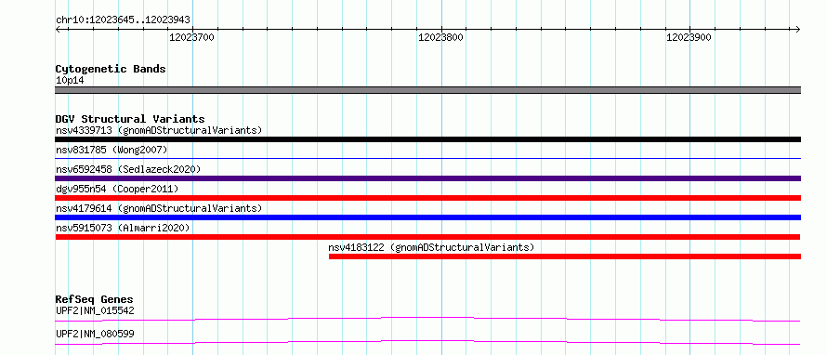Click the left arrow of the ruler

[58, 29]
